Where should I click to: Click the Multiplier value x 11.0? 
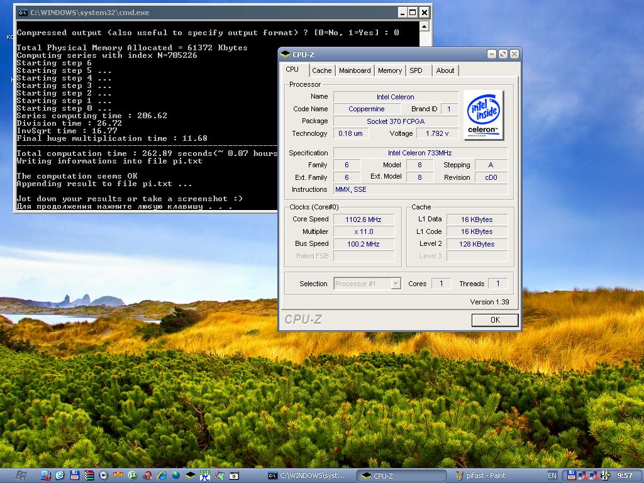click(x=364, y=231)
